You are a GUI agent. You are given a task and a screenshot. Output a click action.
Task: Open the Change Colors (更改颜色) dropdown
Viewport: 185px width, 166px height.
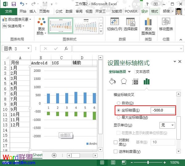[41, 26]
